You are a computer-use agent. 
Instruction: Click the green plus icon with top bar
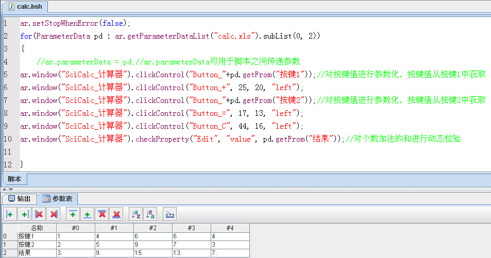pyautogui.click(x=73, y=214)
